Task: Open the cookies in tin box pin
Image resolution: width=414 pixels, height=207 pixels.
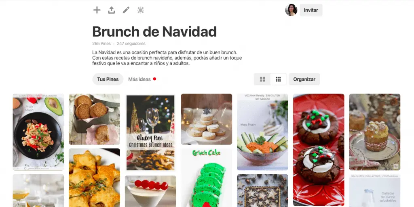Action: (x=95, y=119)
